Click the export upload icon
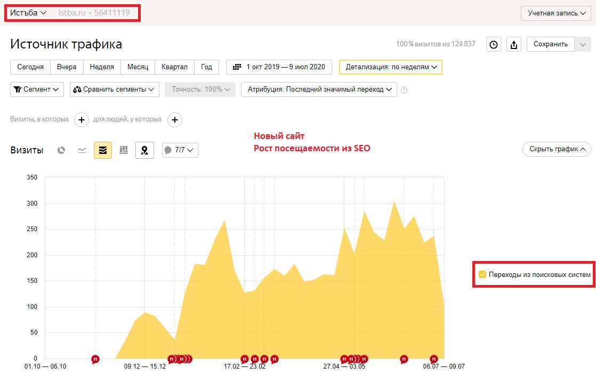Screen dimensions: 596x383 pyautogui.click(x=513, y=44)
